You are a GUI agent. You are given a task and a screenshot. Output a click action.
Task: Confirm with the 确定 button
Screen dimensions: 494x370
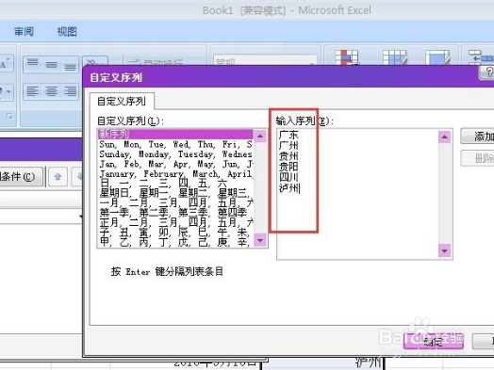click(x=434, y=342)
